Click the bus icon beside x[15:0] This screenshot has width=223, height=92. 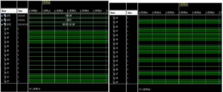pyautogui.click(x=5, y=24)
